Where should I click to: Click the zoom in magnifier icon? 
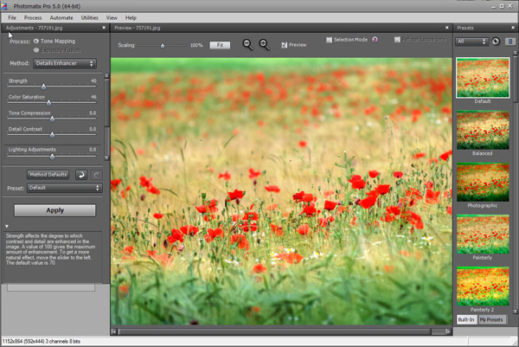click(x=264, y=44)
